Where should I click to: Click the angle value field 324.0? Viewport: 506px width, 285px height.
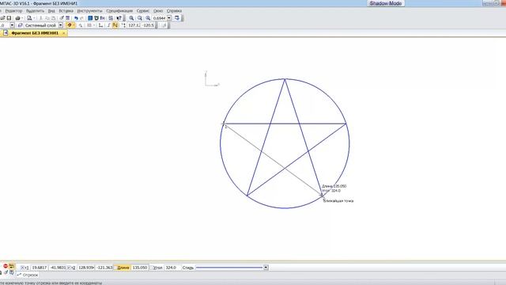(172, 268)
